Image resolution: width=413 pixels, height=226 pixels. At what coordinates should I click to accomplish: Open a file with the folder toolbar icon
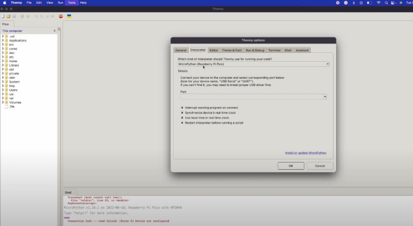tap(8, 17)
